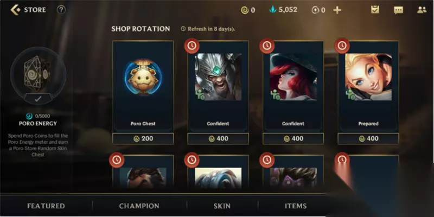Buy Poro Chest for 200 coins
Viewport: 434px width, 217px height.
(143, 139)
